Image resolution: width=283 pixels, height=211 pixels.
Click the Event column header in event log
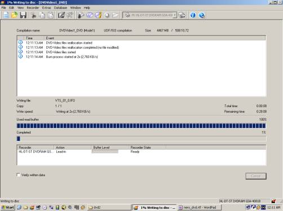[x=155, y=38]
